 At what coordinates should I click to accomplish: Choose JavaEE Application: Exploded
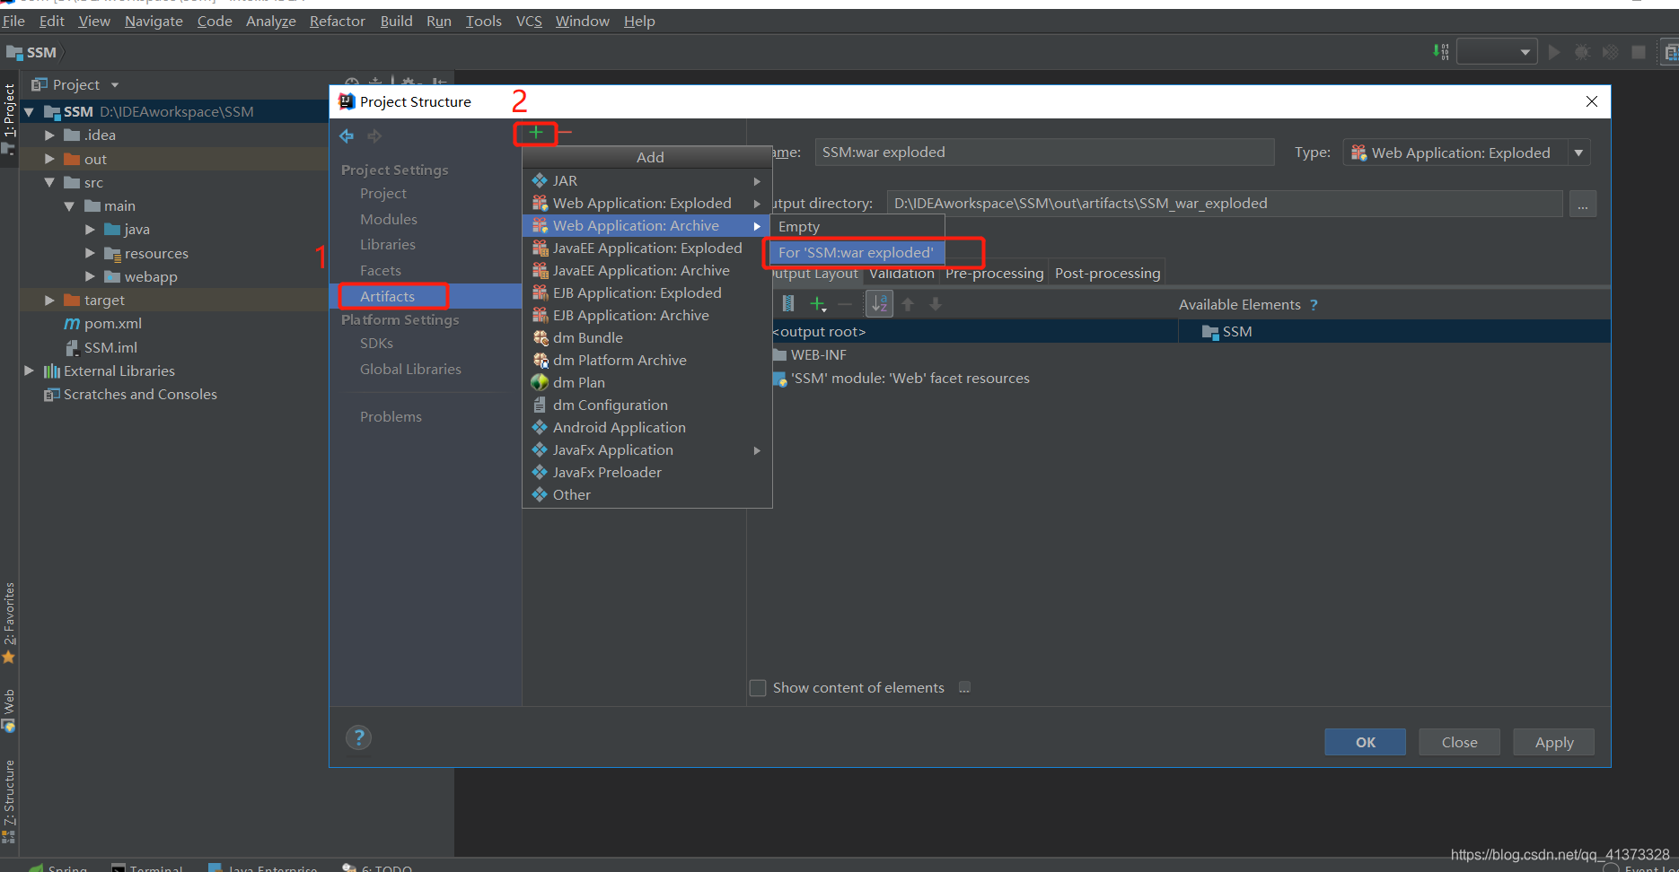click(x=646, y=248)
